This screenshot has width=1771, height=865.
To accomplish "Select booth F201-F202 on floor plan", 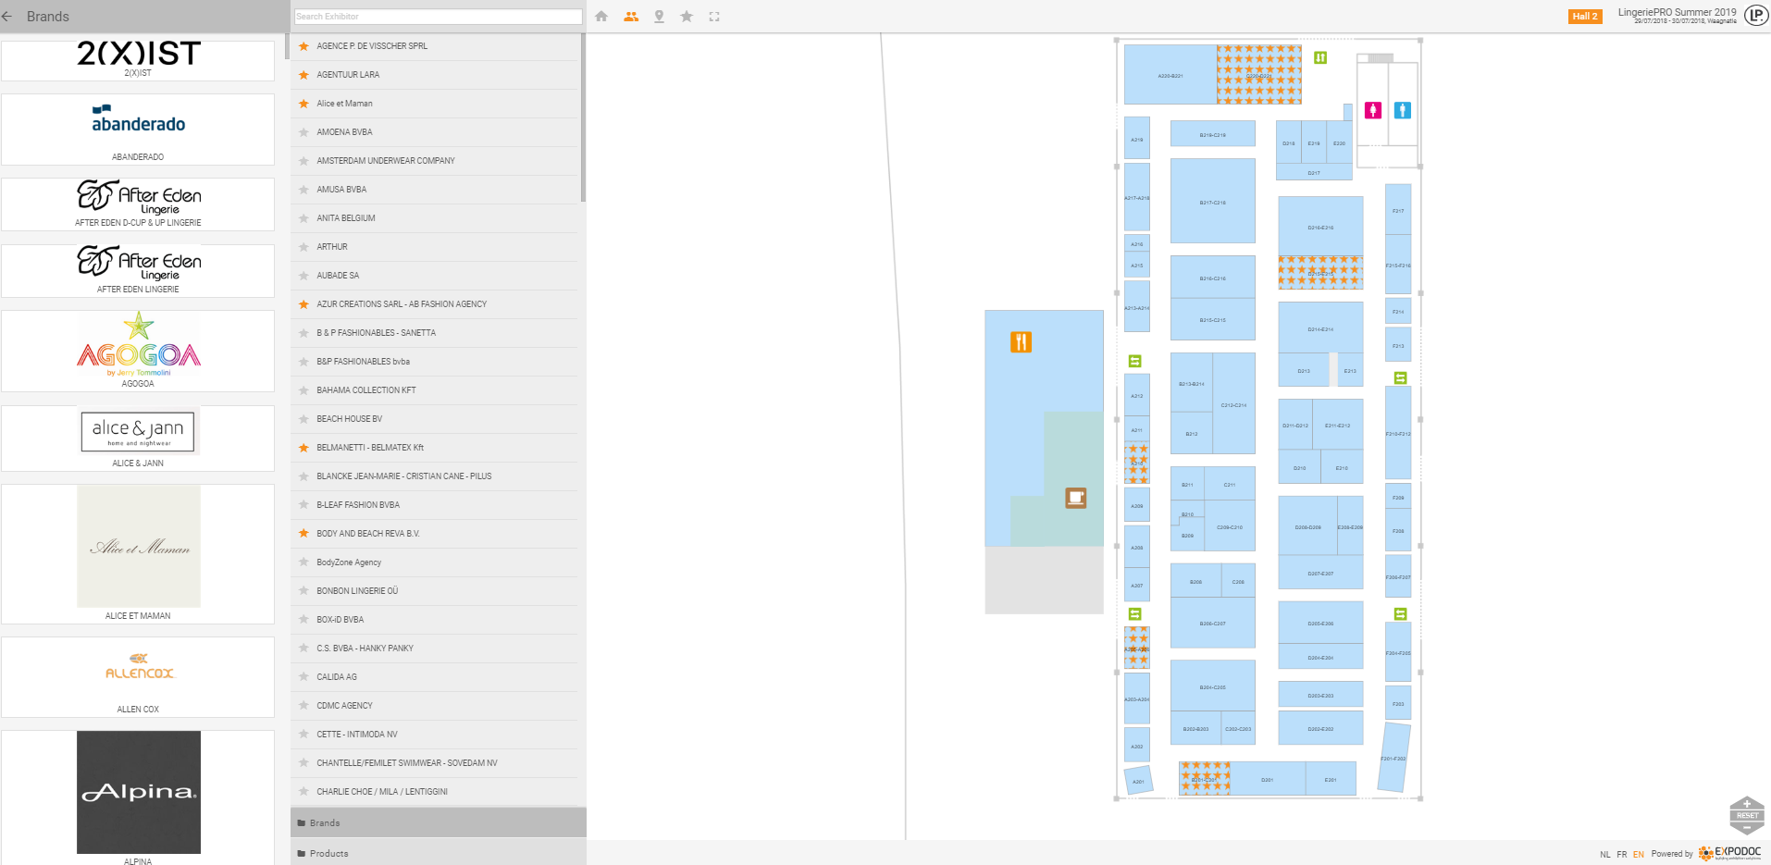I will click(x=1393, y=758).
